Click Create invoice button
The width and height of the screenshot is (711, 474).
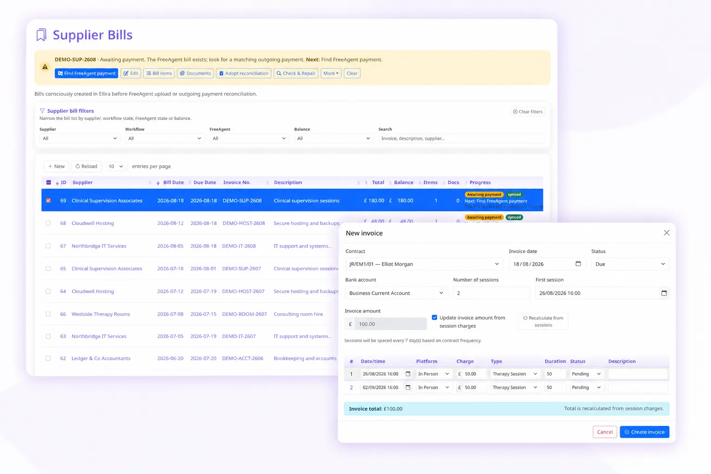[644, 432]
